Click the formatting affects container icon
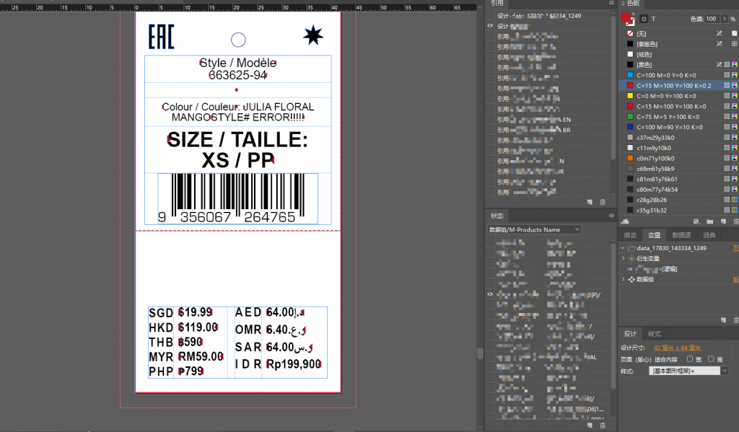739x432 pixels. pyautogui.click(x=644, y=19)
